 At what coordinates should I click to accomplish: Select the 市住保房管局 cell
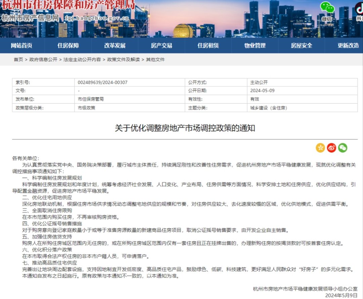130,99
